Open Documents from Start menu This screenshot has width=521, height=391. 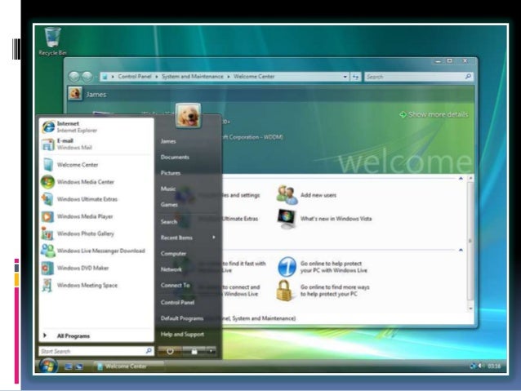175,157
